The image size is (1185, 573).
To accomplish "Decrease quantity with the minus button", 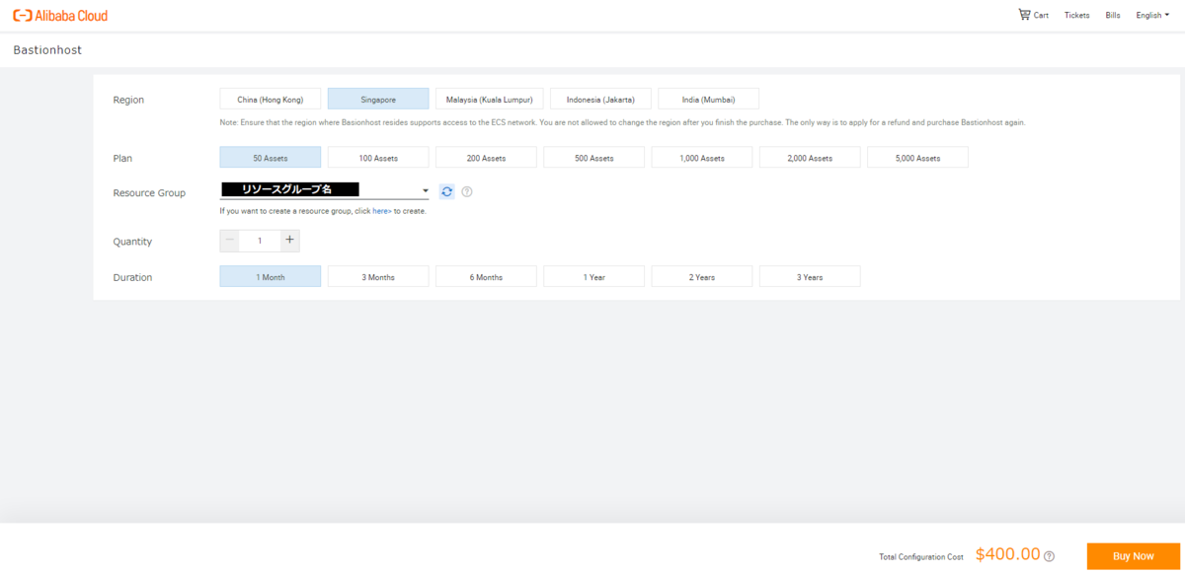I will pyautogui.click(x=230, y=240).
